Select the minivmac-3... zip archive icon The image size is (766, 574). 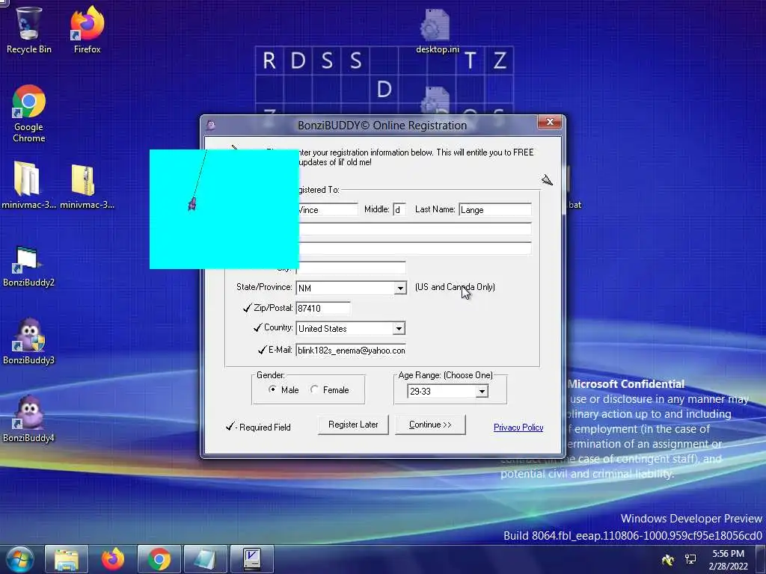tap(87, 185)
